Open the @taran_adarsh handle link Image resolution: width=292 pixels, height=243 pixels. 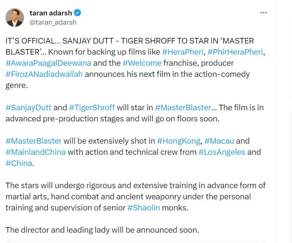tap(53, 22)
